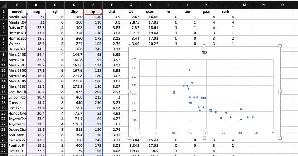298x156 pixels.
Task: Click the chart's bottom-right resize handle
Action: [279, 139]
